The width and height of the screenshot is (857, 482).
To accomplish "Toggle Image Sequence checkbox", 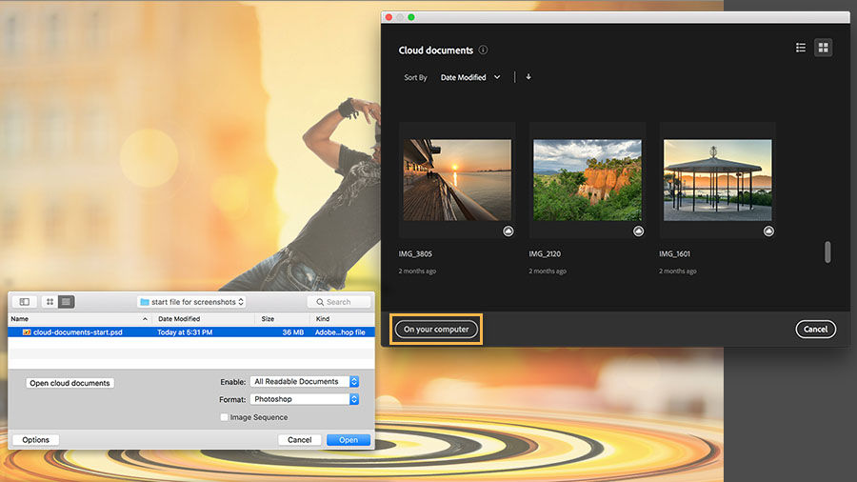I will point(224,417).
